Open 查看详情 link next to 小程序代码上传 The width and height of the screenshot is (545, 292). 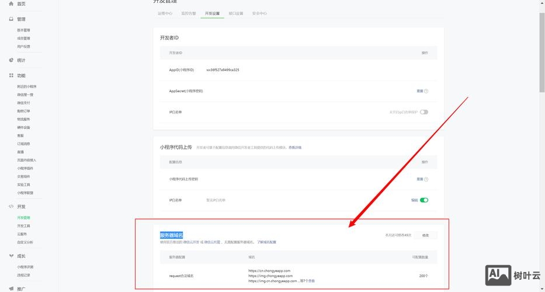[x=295, y=148]
